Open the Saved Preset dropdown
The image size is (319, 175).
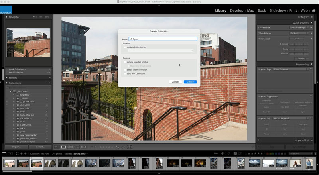point(299,28)
